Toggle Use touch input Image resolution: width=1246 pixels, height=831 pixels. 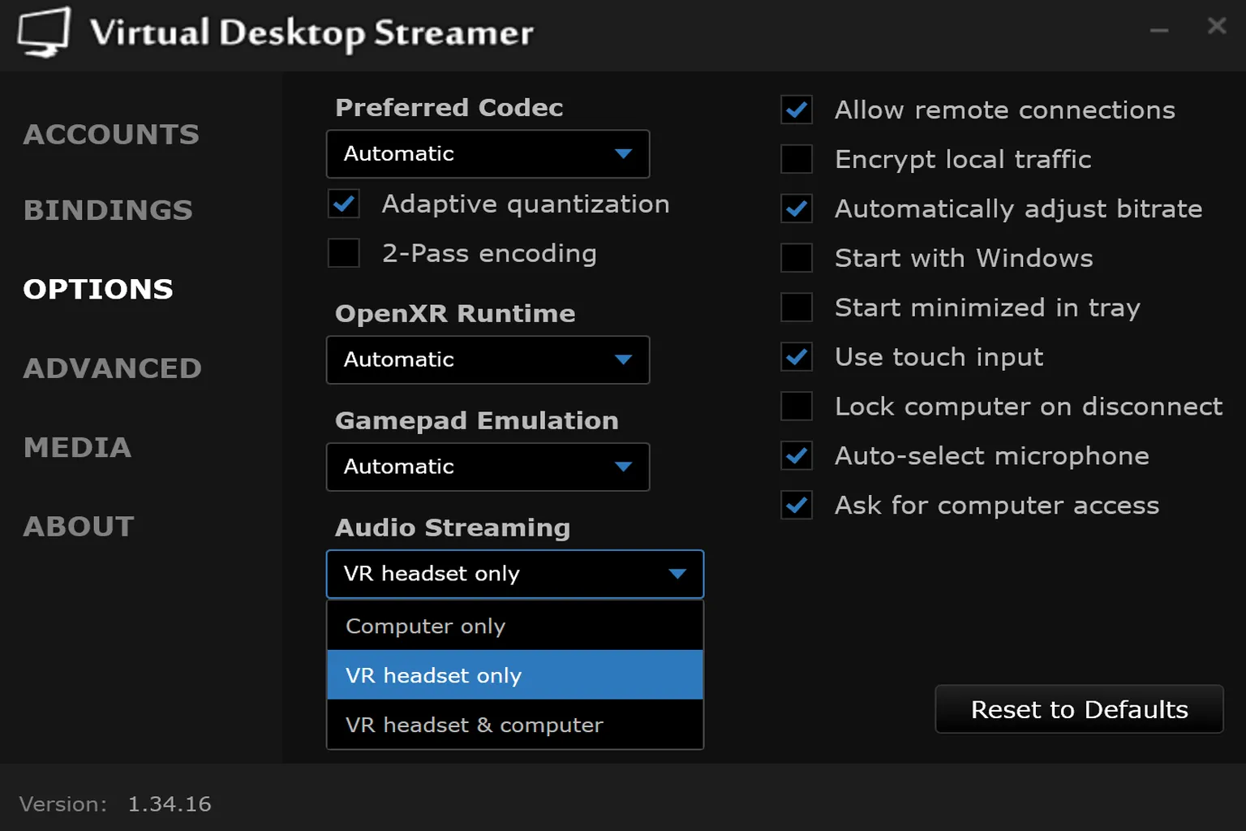(797, 357)
